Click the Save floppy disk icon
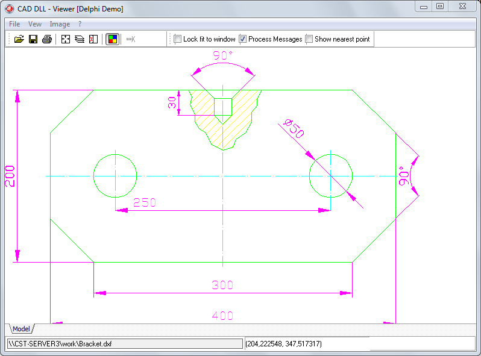 [x=33, y=39]
